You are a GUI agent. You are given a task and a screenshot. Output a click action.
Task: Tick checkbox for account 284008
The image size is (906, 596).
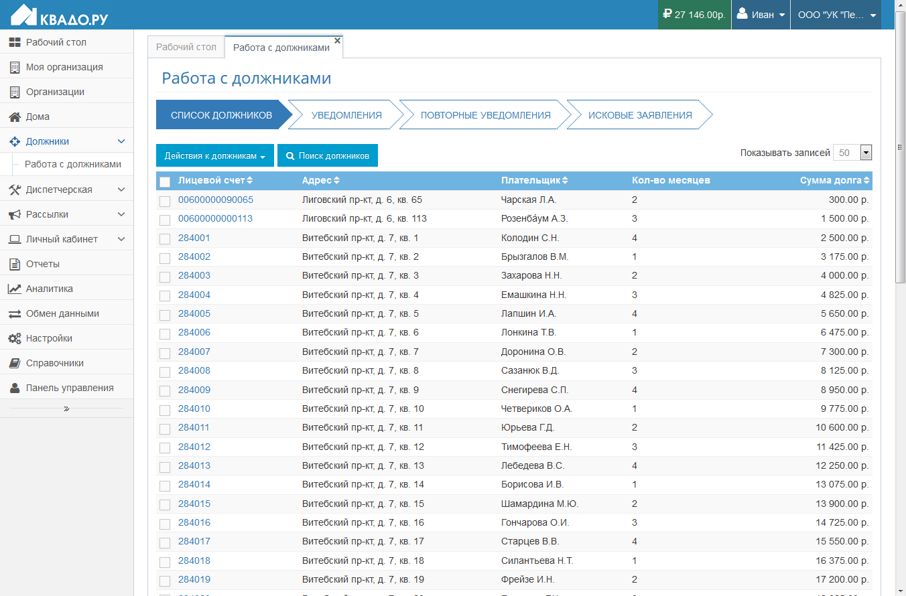pyautogui.click(x=165, y=372)
